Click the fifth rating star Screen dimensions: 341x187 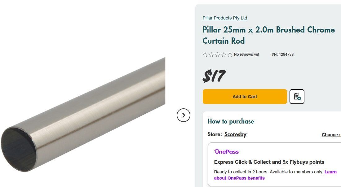coord(230,55)
